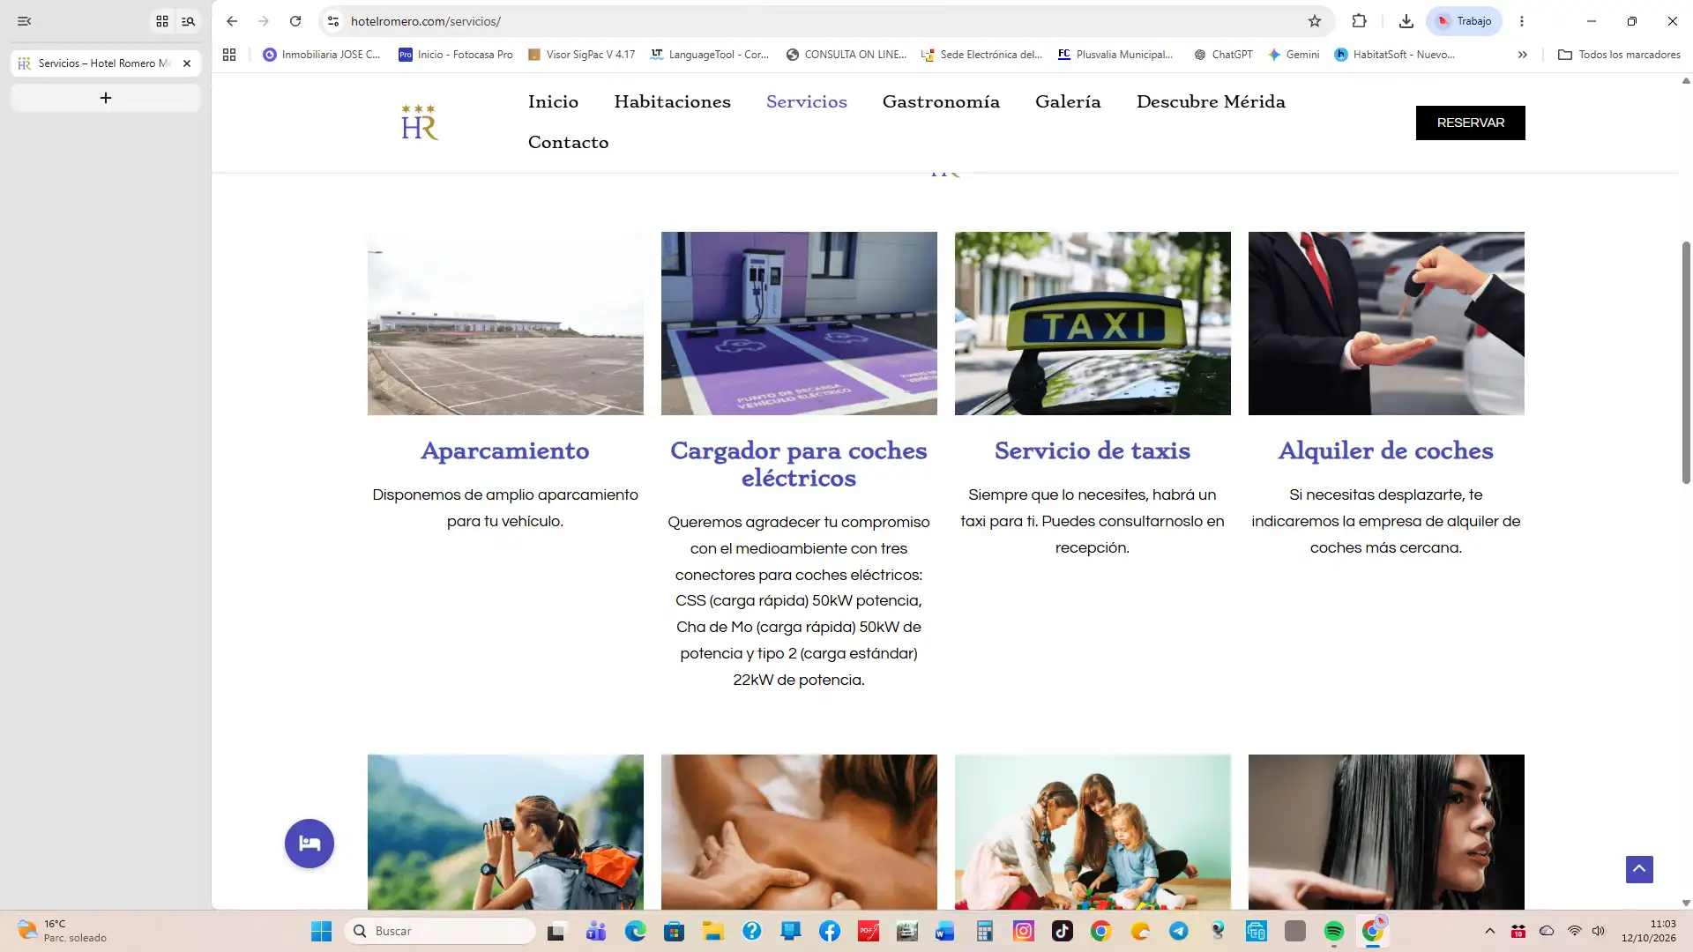Click the floating bed booking icon
The width and height of the screenshot is (1693, 952).
(x=310, y=844)
